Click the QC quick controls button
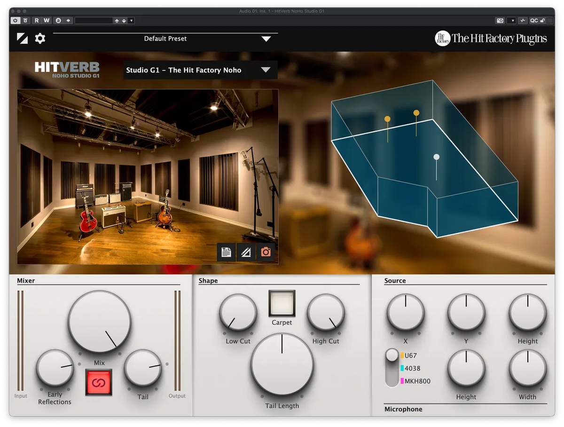564x427 pixels. (534, 20)
